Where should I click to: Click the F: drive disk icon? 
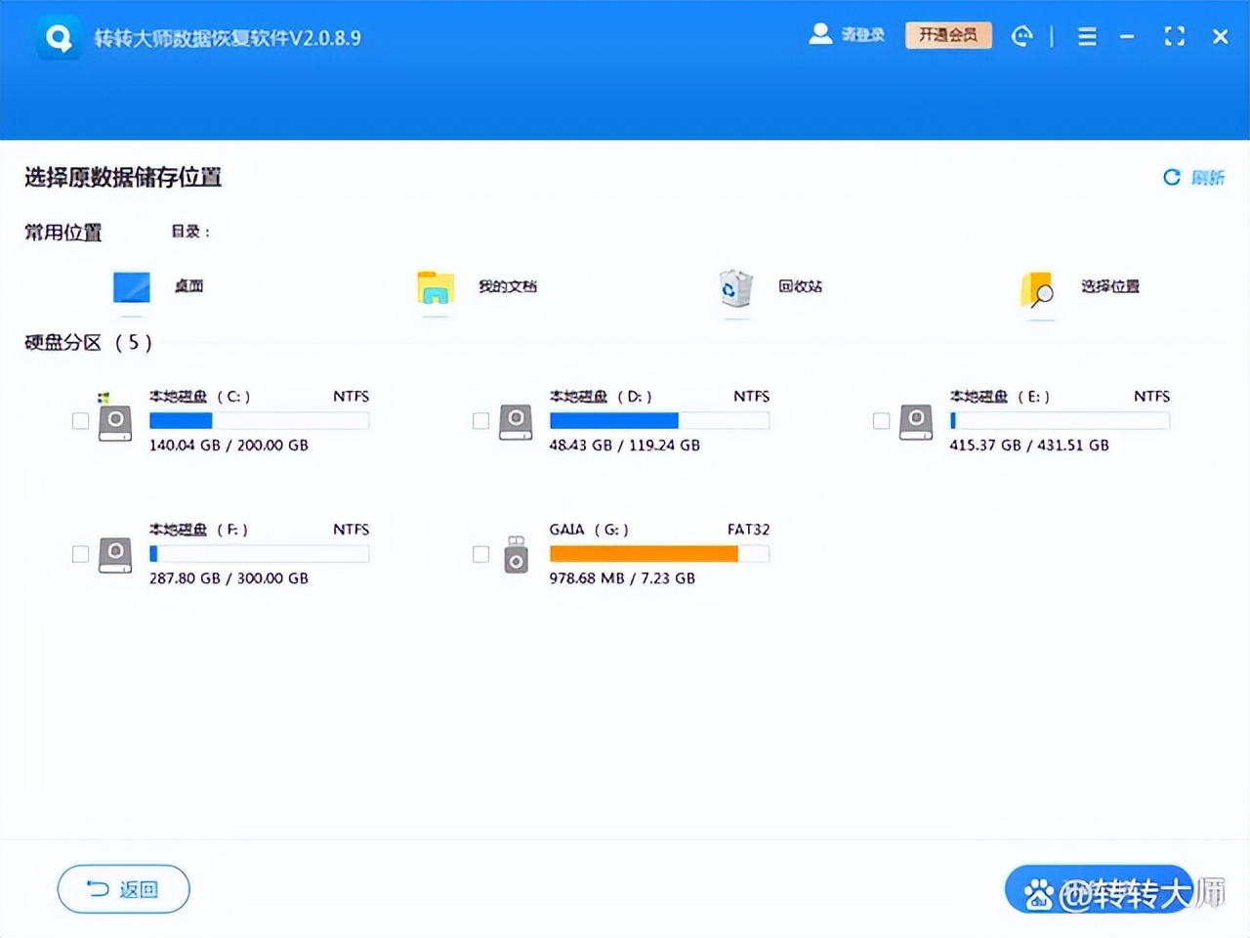pyautogui.click(x=115, y=554)
